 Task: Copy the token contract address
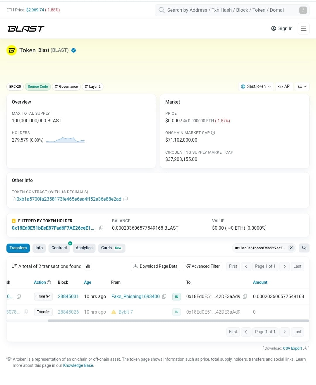(x=126, y=199)
